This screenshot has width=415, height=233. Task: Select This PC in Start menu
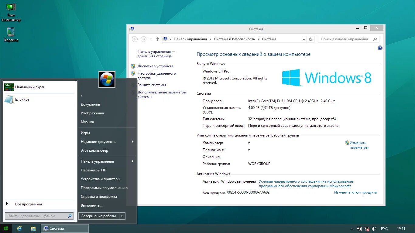click(94, 150)
